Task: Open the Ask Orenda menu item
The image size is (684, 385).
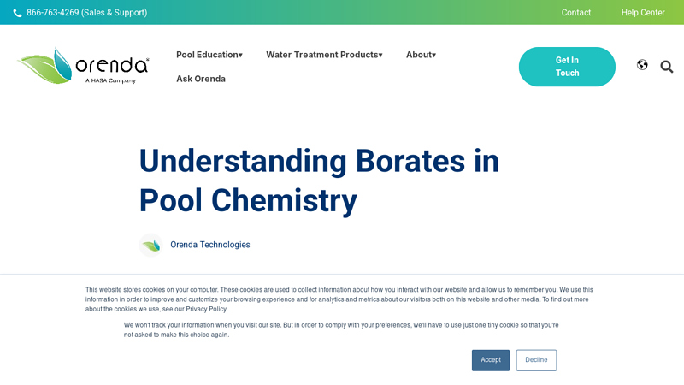Action: pos(201,79)
